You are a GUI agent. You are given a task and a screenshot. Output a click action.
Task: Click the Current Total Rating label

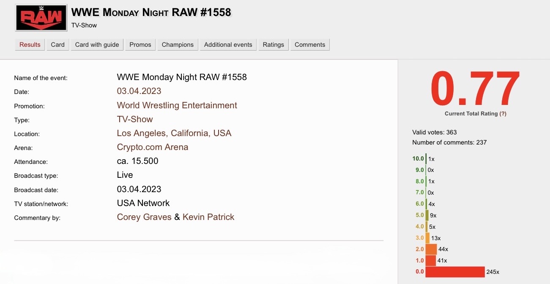coord(471,114)
